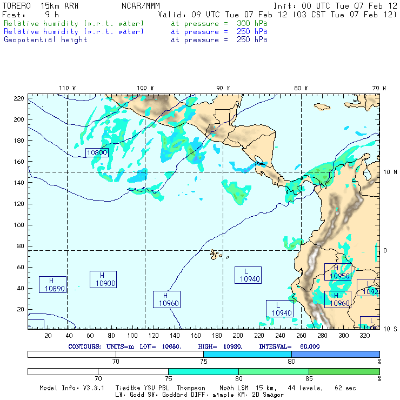
Task: Click the 'CONTOURS: UNITS=m' legend text
Action: 101,346
